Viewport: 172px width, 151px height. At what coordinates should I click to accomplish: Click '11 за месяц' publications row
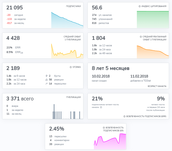point(14,114)
